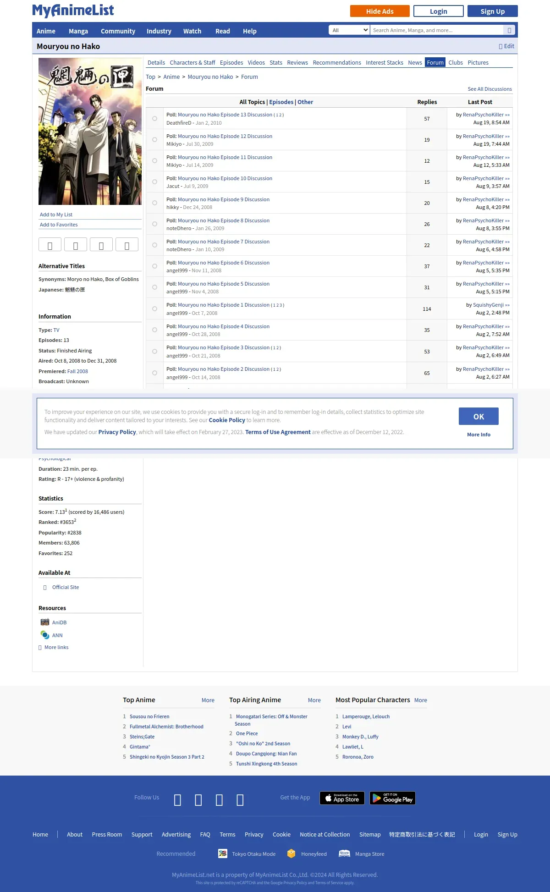
Task: Open the Anime menu
Action: [46, 31]
